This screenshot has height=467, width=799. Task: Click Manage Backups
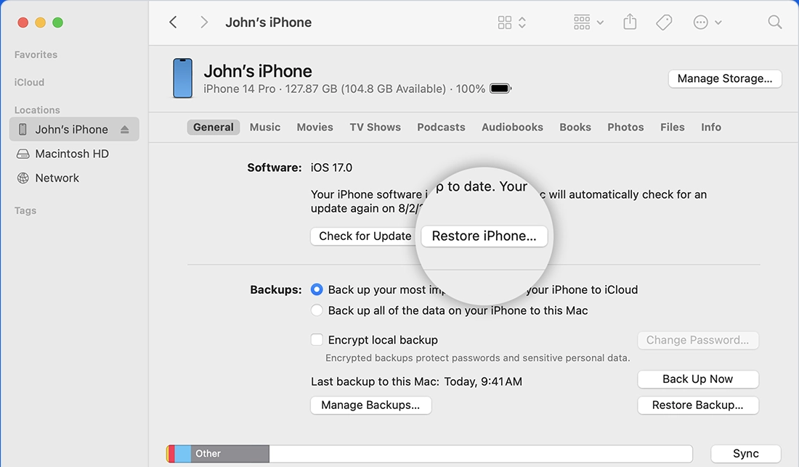(x=370, y=405)
